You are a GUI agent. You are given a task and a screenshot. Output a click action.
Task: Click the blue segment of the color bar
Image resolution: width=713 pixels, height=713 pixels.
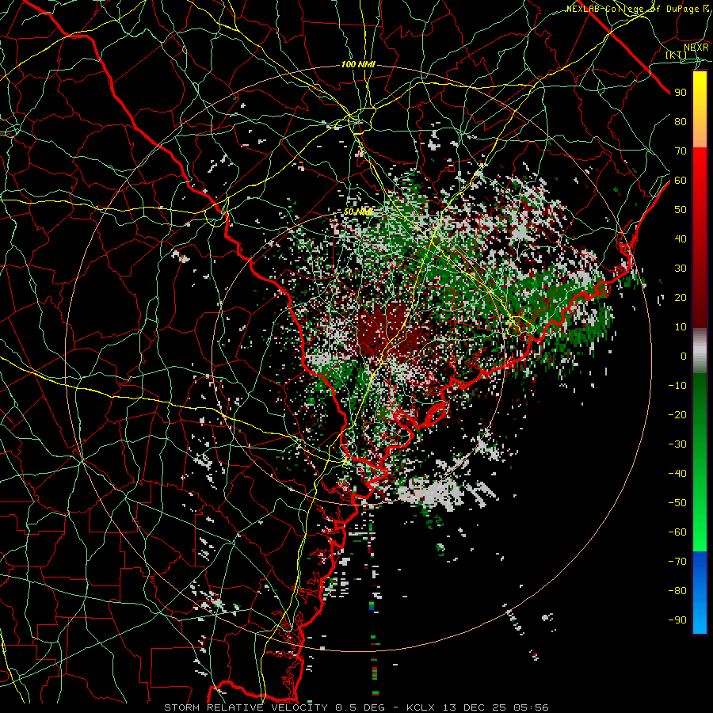(700, 593)
